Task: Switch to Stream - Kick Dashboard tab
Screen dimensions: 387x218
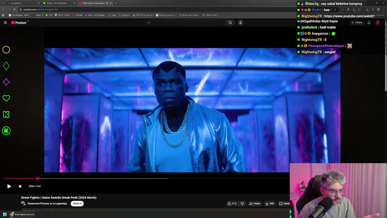Action: tap(59, 3)
